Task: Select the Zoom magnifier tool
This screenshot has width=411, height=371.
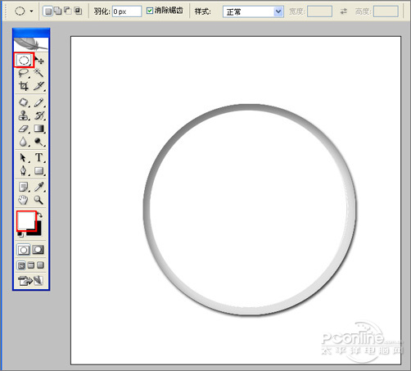Action: coord(38,200)
